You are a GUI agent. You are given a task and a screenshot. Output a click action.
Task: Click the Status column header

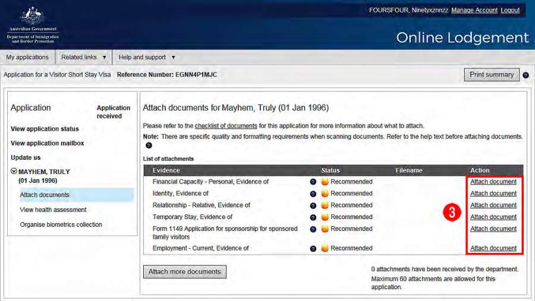pyautogui.click(x=331, y=170)
